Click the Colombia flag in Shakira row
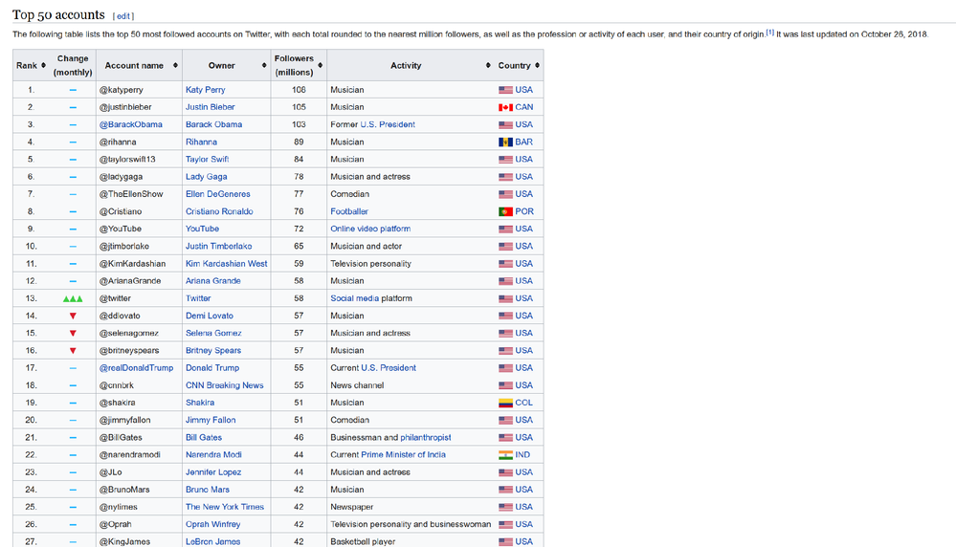Viewport: 956px width, 547px height. tap(505, 403)
